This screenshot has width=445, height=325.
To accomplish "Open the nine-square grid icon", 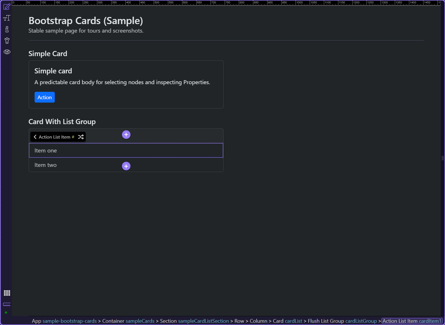I will [7, 293].
